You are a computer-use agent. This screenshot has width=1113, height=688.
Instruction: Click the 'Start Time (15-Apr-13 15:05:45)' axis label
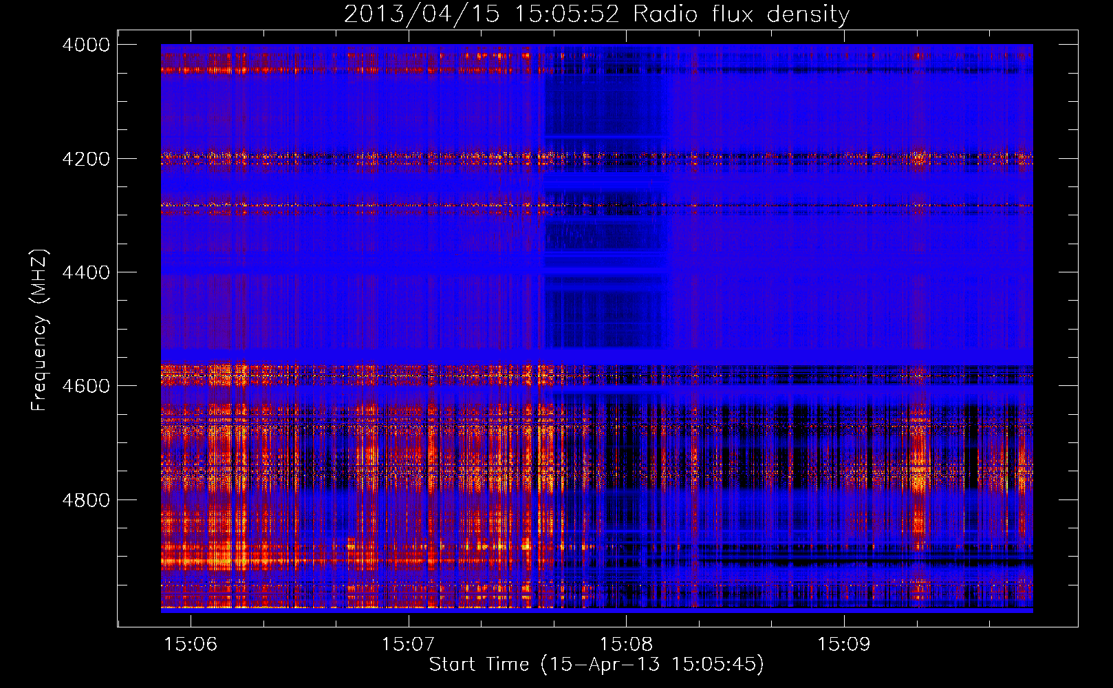point(596,665)
